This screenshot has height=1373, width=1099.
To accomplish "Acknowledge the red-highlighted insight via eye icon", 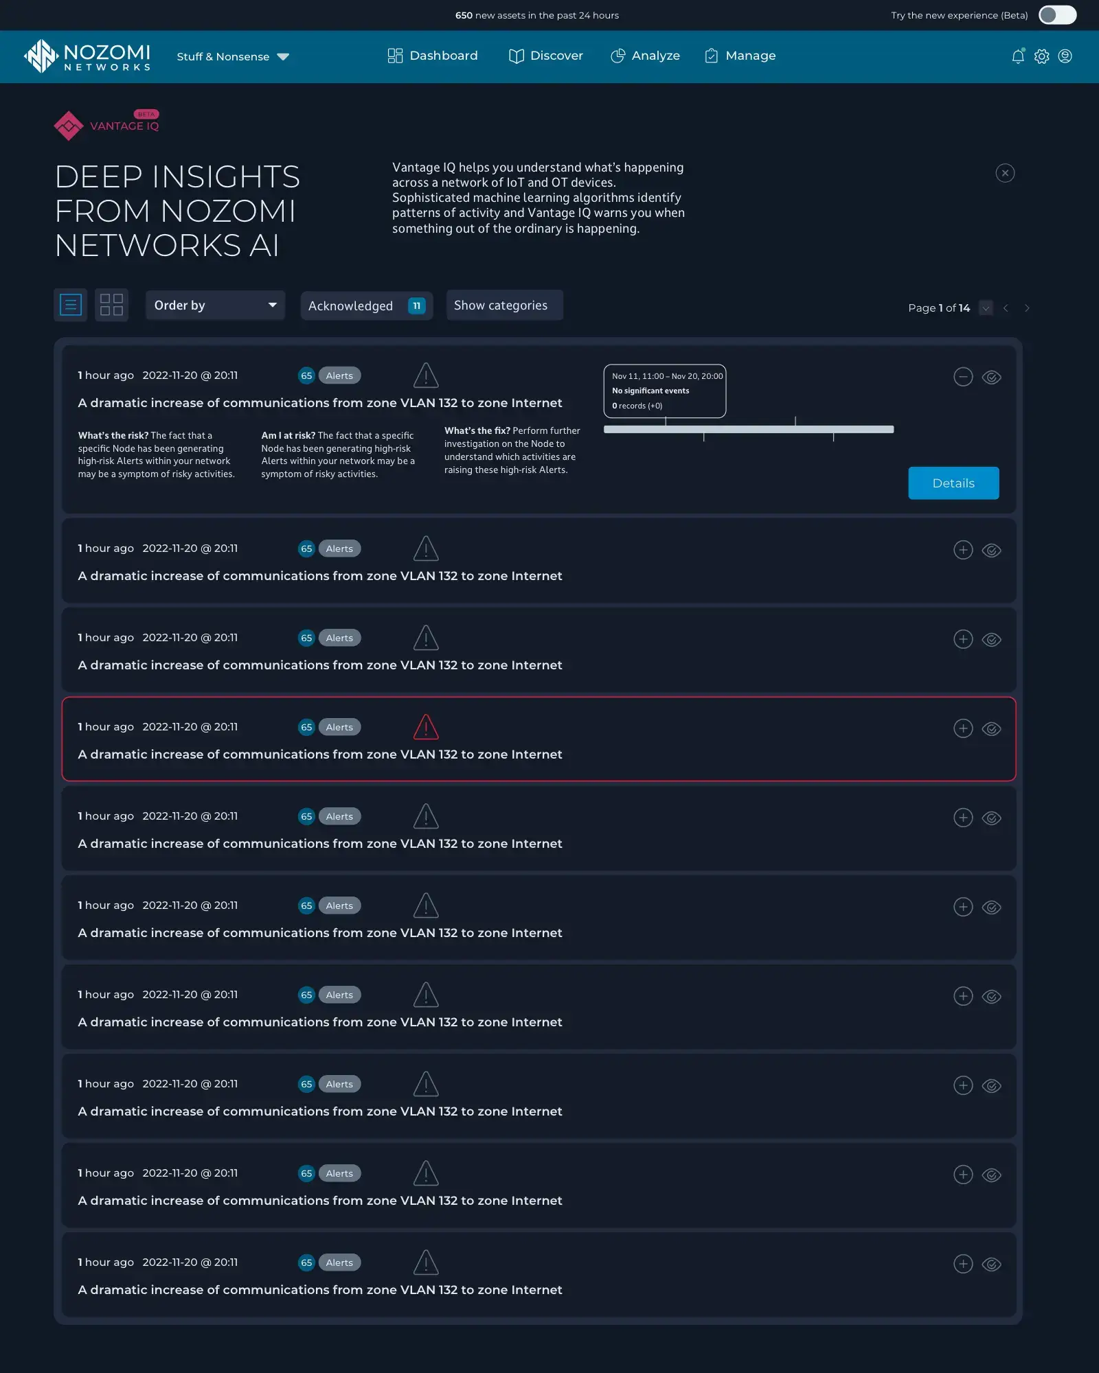I will pyautogui.click(x=991, y=728).
